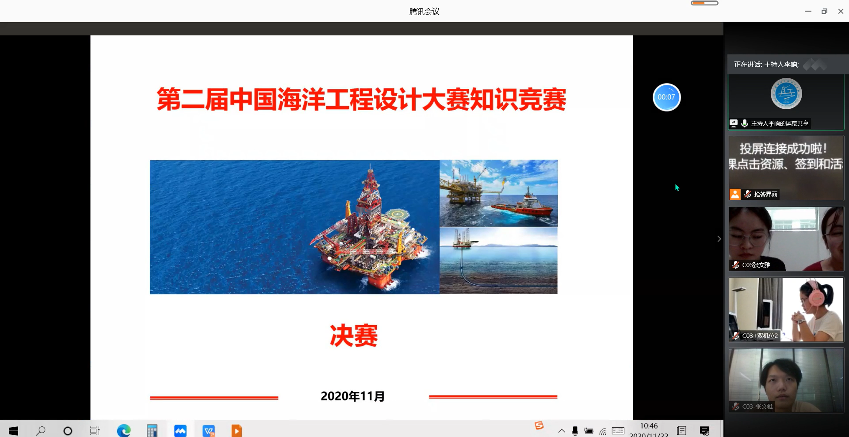Screen dimensions: 849x437
Task: Click the 腾讯会议 window title
Action: (424, 11)
